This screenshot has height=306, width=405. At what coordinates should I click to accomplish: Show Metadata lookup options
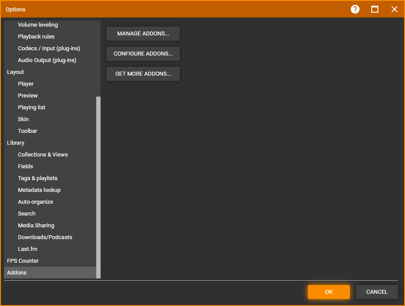[x=39, y=190]
